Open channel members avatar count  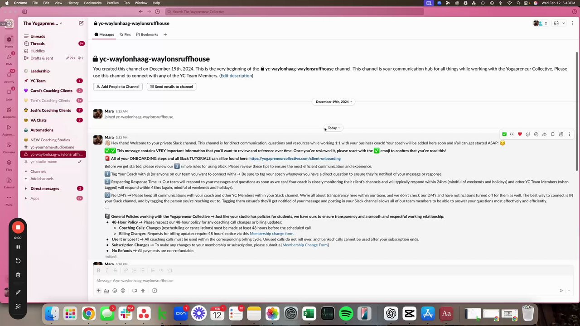pyautogui.click(x=540, y=23)
